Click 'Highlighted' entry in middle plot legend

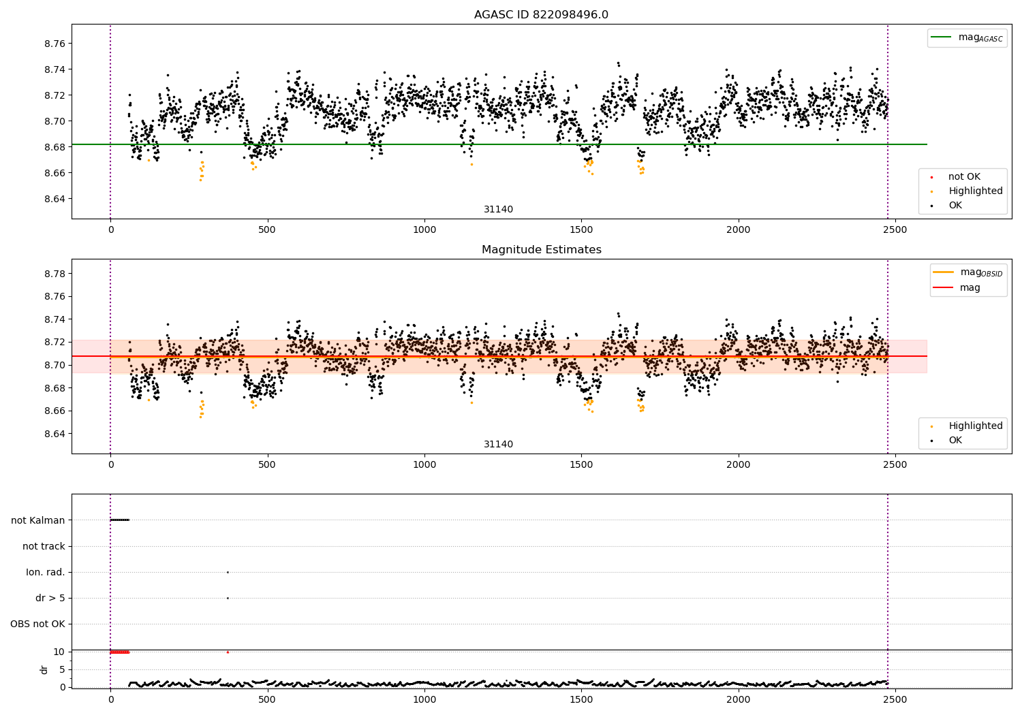pos(976,426)
